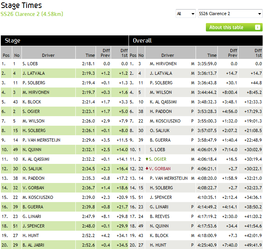Screen dimensions: 263x249
Task: Click J. SPENCER in the stage results
Action: pos(34,226)
